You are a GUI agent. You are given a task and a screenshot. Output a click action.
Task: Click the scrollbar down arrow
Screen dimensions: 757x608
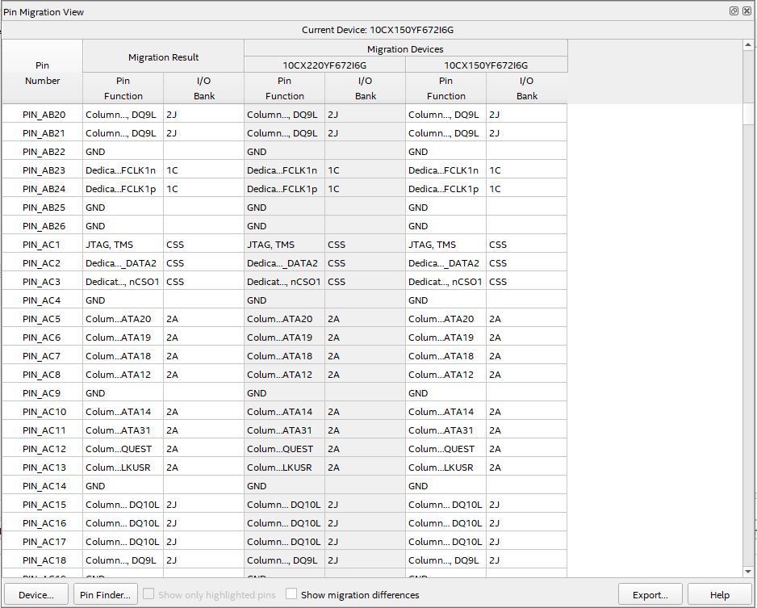pos(748,572)
